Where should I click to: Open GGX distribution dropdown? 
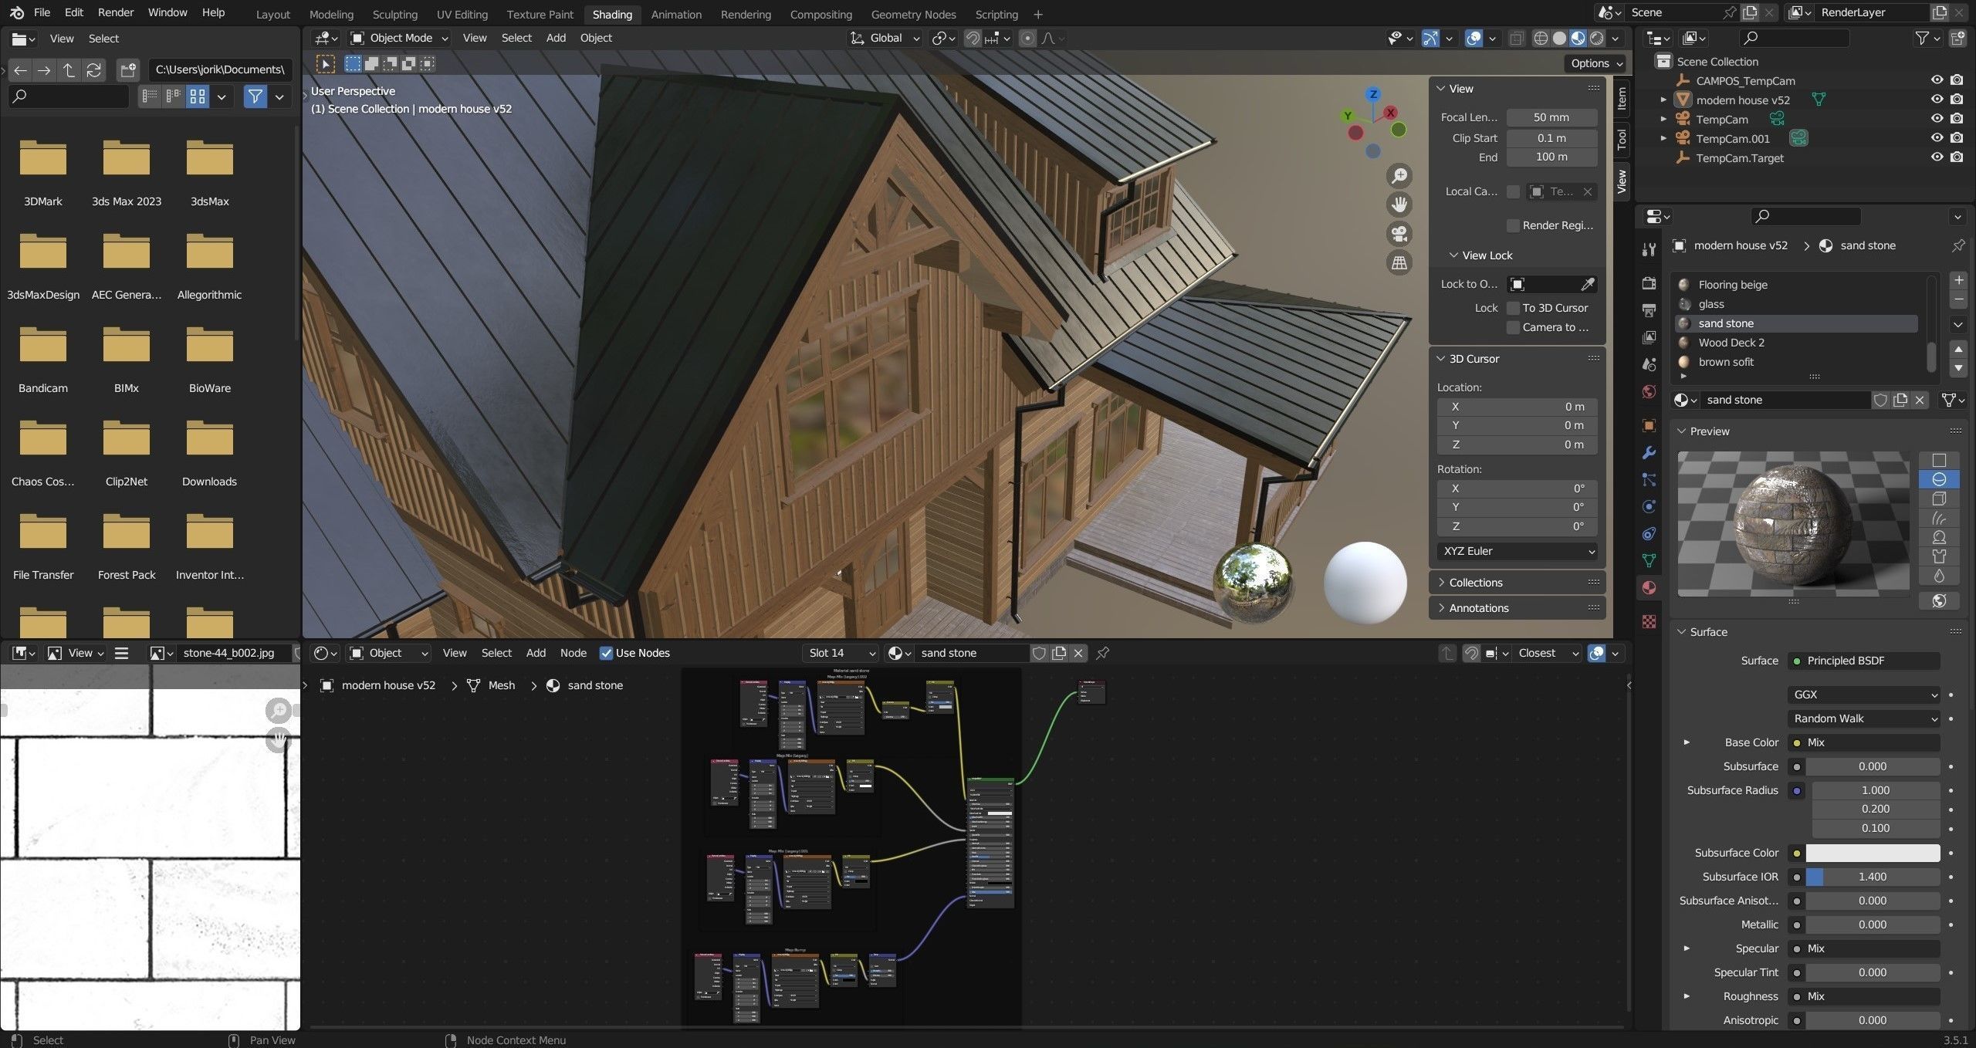(1863, 695)
